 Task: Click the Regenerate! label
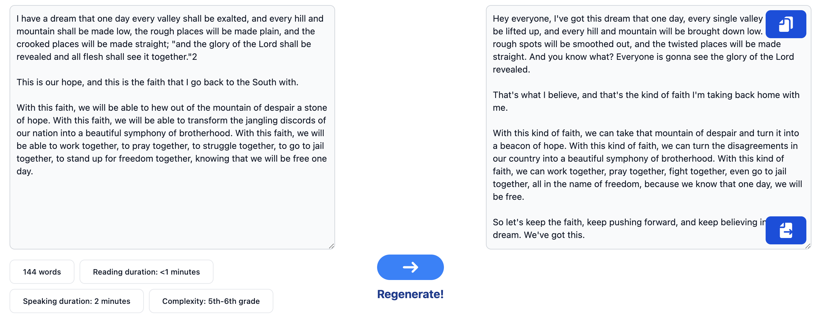410,294
